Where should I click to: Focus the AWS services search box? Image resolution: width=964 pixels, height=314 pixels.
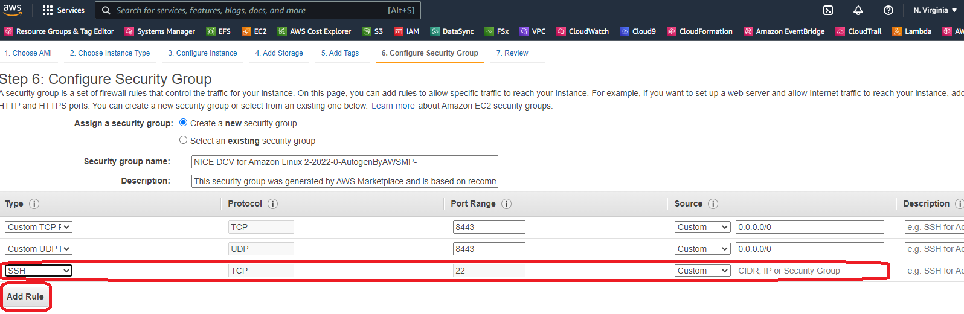pyautogui.click(x=258, y=10)
